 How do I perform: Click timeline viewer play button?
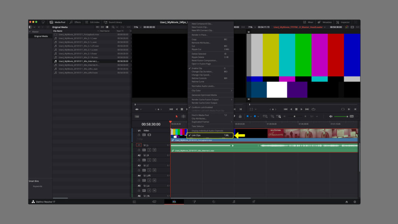(302, 109)
